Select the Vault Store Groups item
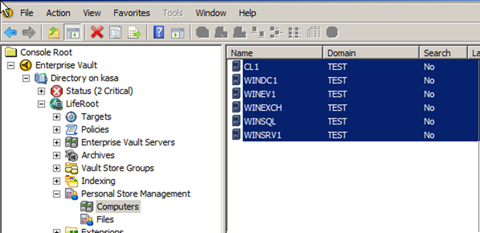 [x=117, y=168]
